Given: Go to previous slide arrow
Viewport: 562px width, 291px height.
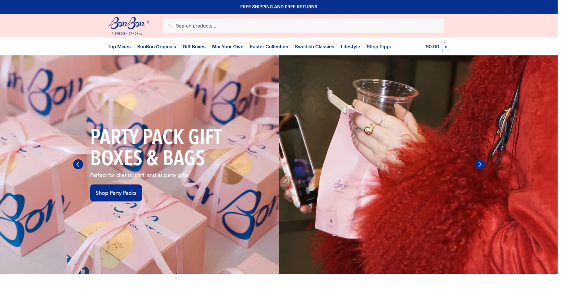Looking at the screenshot, I should pyautogui.click(x=78, y=164).
